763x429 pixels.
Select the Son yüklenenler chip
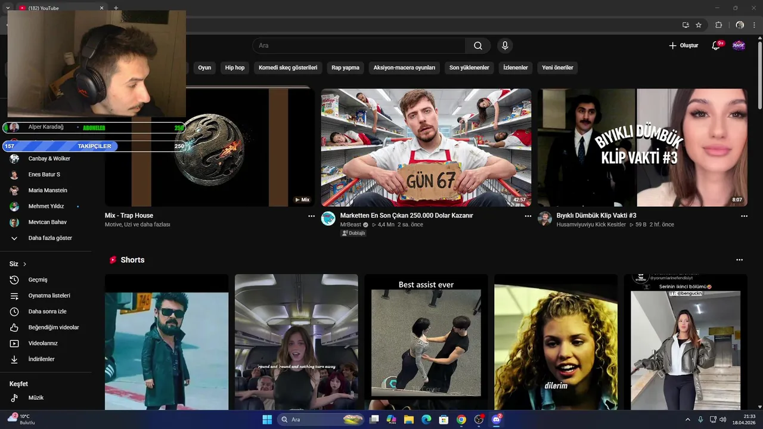click(469, 68)
